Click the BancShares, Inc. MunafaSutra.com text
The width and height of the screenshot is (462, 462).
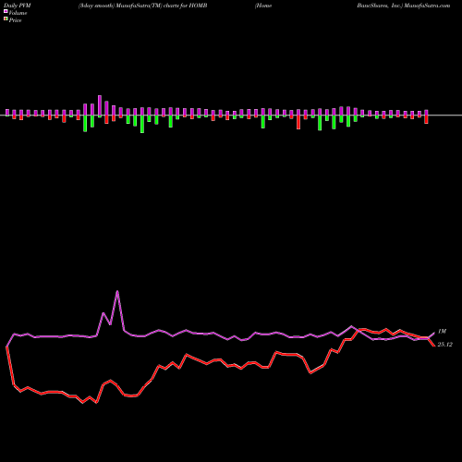(404, 6)
